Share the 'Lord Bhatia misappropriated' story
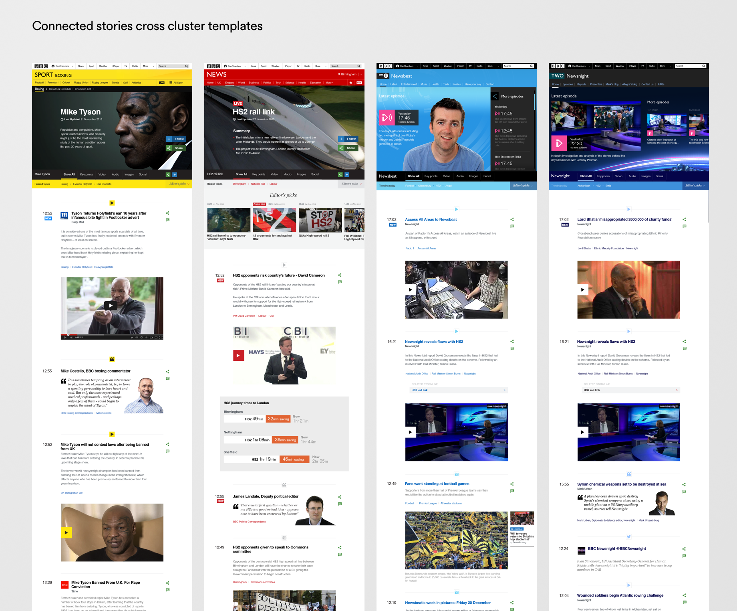The image size is (737, 611). [684, 219]
